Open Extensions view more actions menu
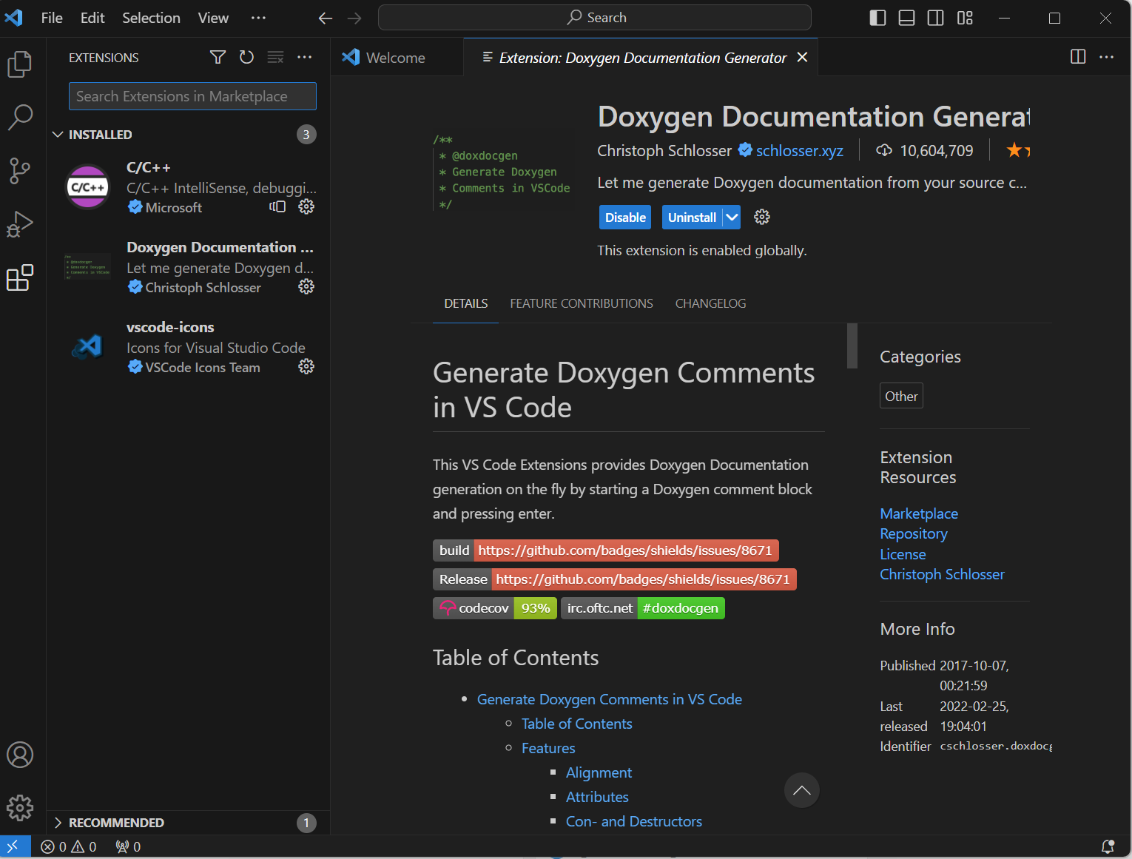 point(305,57)
